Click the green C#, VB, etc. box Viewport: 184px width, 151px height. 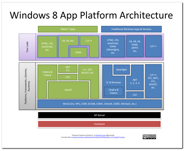tap(68, 41)
